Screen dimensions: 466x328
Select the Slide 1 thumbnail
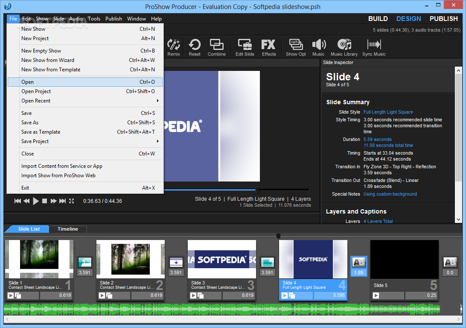(x=39, y=259)
